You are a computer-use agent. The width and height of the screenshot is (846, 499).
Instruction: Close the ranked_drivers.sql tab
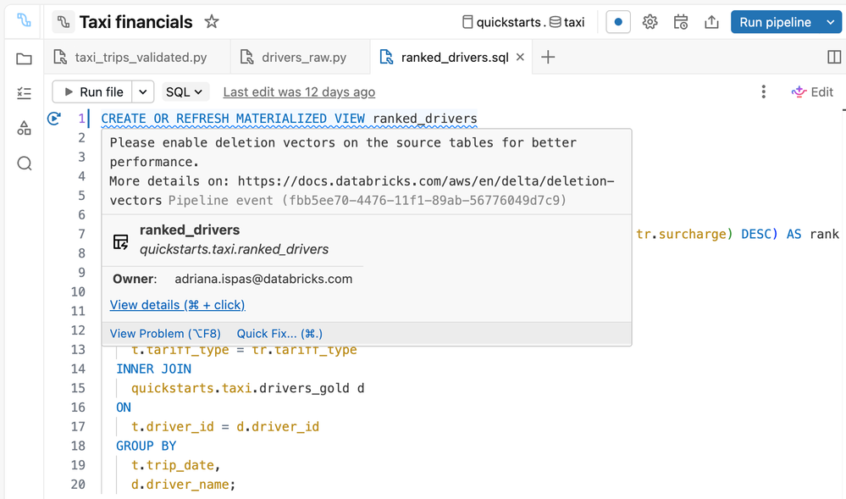point(520,57)
